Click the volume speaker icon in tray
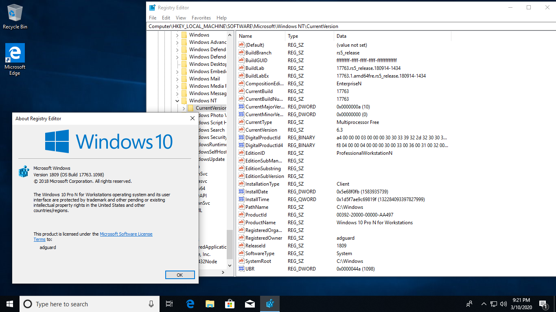Screen dimensions: 556x312 click(x=503, y=304)
